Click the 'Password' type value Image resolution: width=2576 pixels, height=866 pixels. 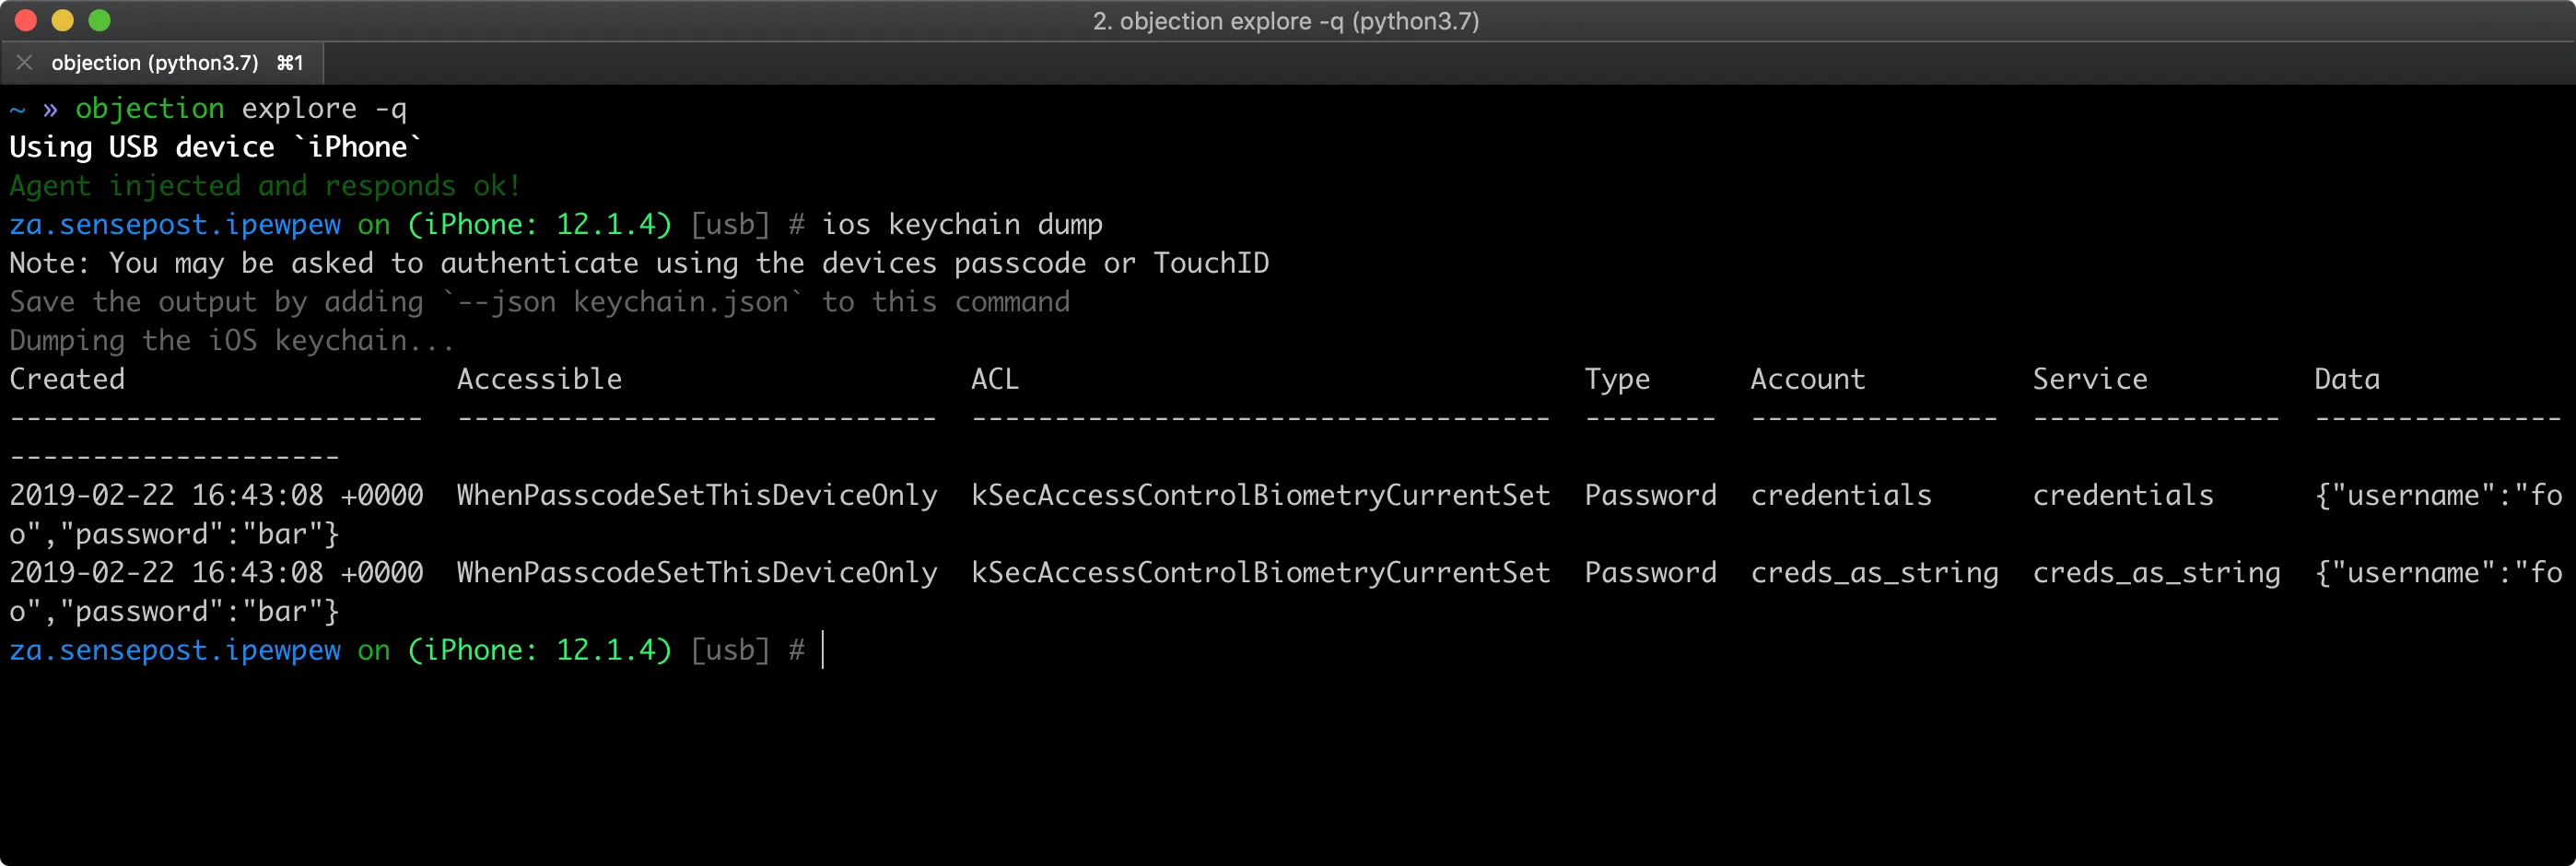coord(1650,494)
